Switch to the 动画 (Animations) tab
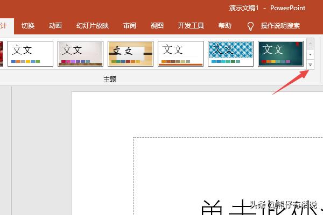Image resolution: width=323 pixels, height=215 pixels. [x=55, y=26]
